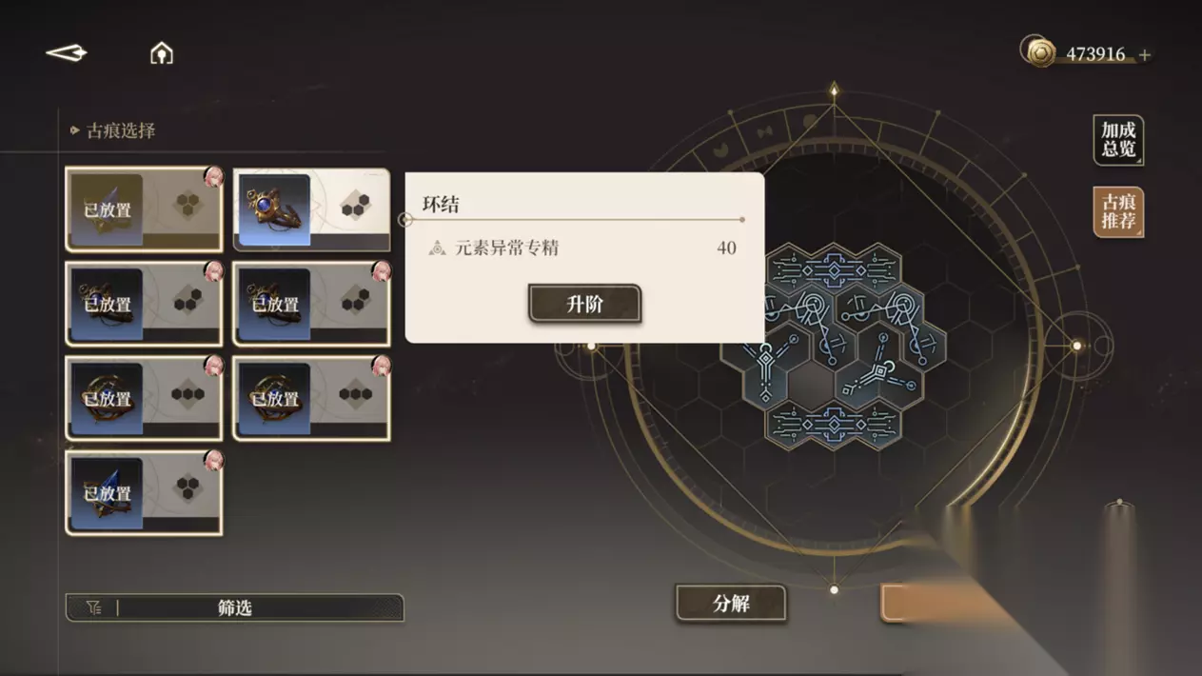Screen dimensions: 1202x676
Task: Open the 加成总览 overview panel
Action: click(1118, 140)
